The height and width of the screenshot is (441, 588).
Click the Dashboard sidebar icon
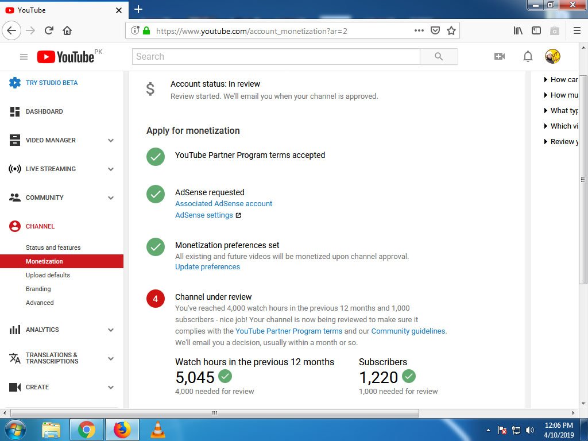14,111
